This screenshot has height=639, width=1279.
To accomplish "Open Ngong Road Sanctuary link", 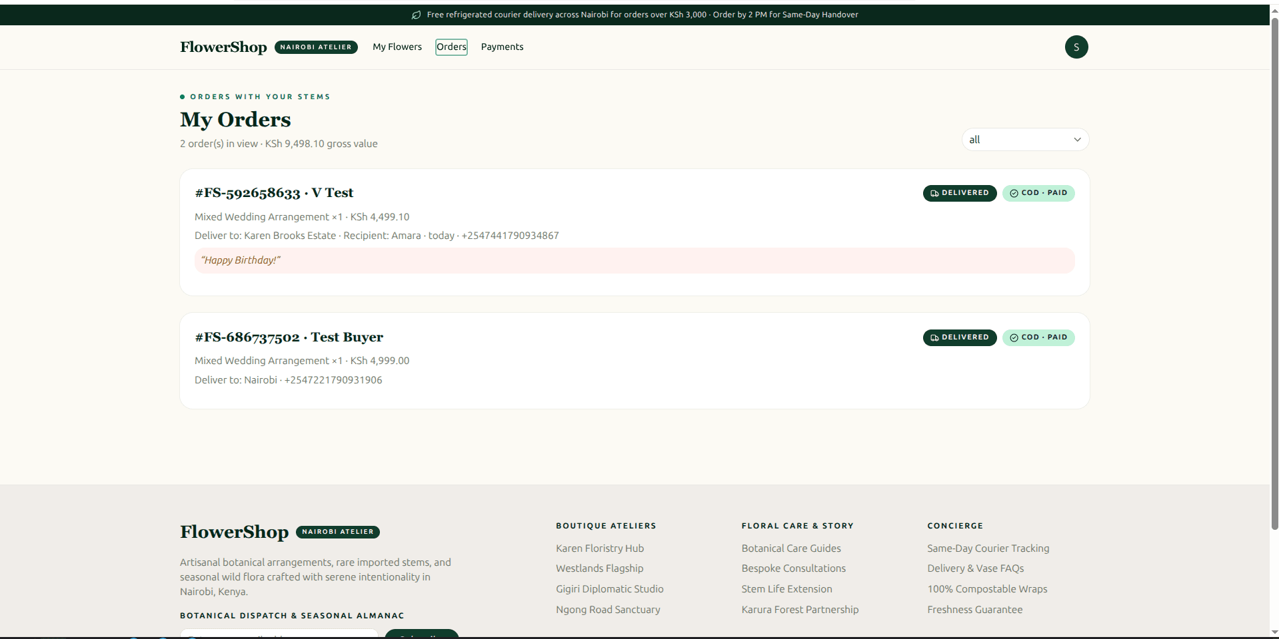I will pyautogui.click(x=608, y=610).
